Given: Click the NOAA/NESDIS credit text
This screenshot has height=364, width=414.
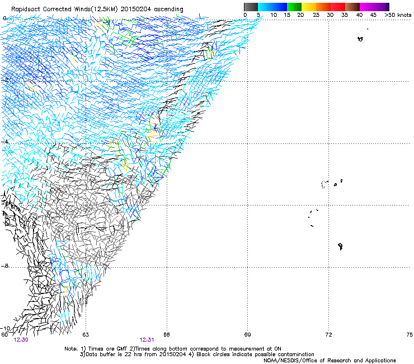Looking at the screenshot, I should pyautogui.click(x=330, y=361).
